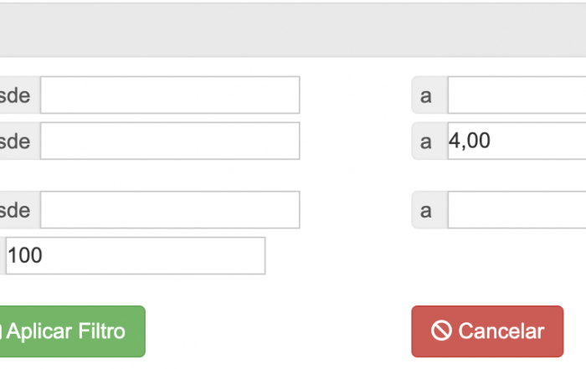Click the top-row 'sde' label
Screen dimensions: 586x369
[15, 95]
